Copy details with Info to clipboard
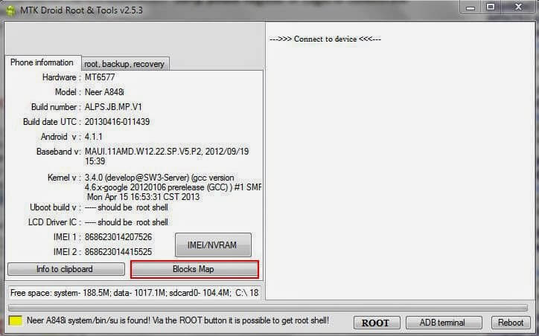The image size is (539, 336). [x=65, y=269]
